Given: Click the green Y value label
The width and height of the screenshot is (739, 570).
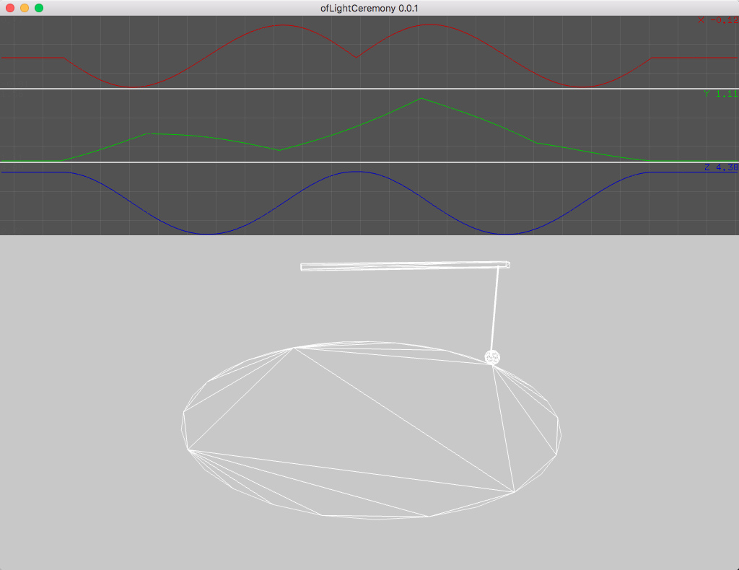Looking at the screenshot, I should 721,94.
